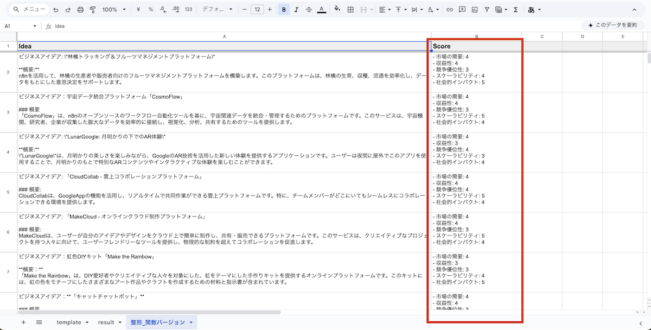Screen dimensions: 651x330
Task: Click the print icon
Action: (80, 10)
